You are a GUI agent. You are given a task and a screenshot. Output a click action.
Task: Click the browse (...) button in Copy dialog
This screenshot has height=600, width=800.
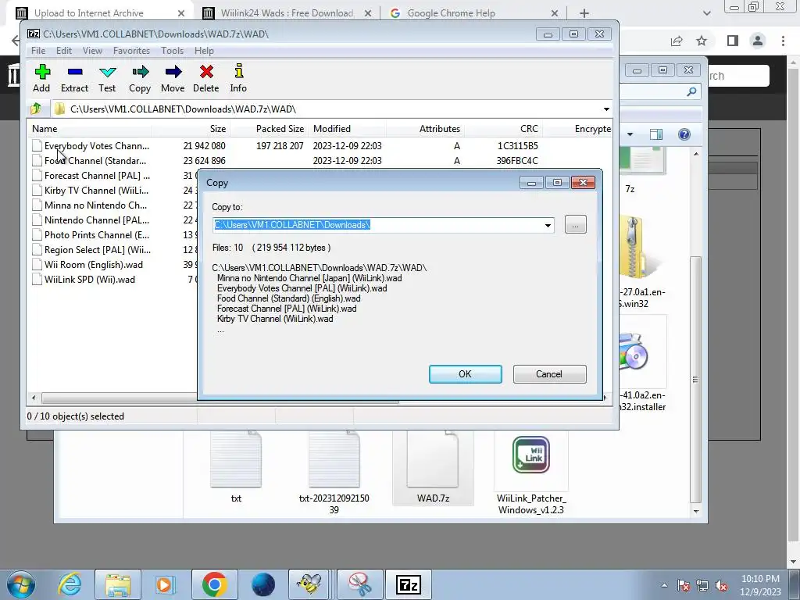576,224
